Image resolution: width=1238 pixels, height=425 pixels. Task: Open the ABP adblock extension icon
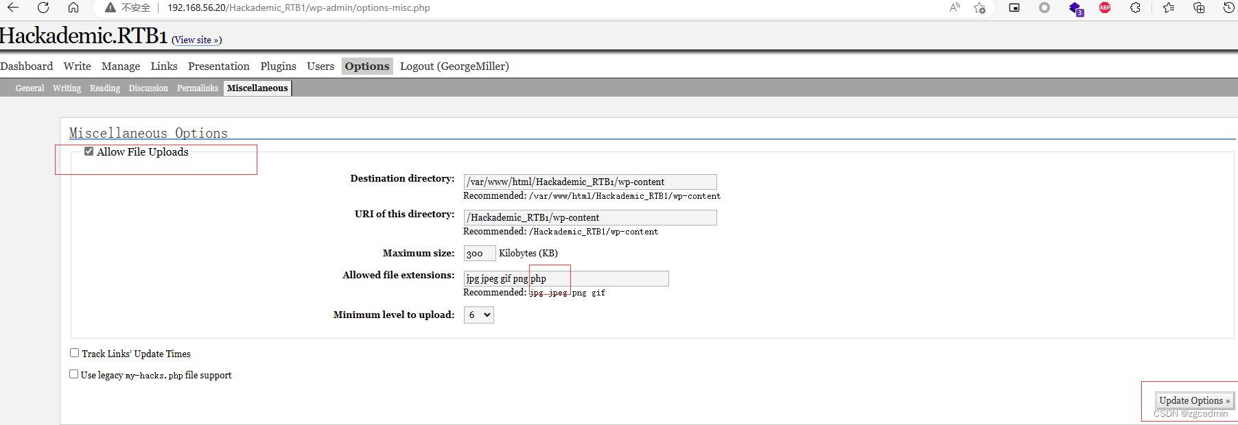coord(1105,8)
